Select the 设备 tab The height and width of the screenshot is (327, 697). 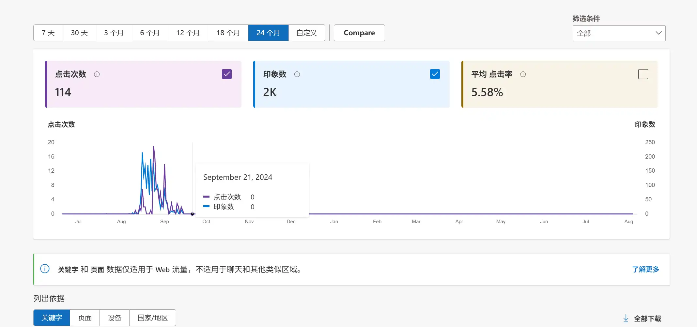[x=115, y=318]
